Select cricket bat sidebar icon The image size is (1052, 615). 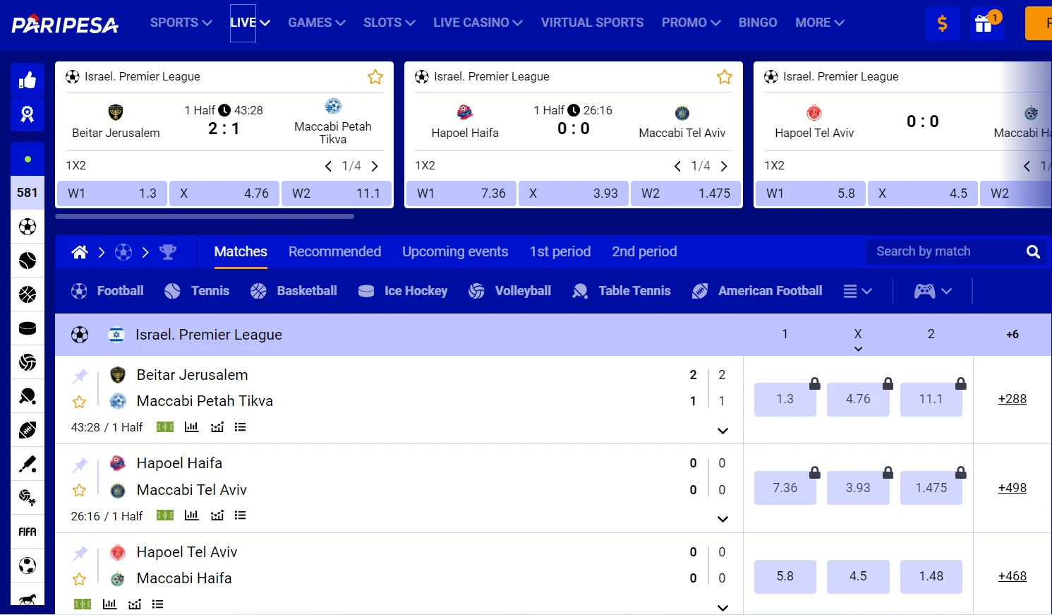28,464
